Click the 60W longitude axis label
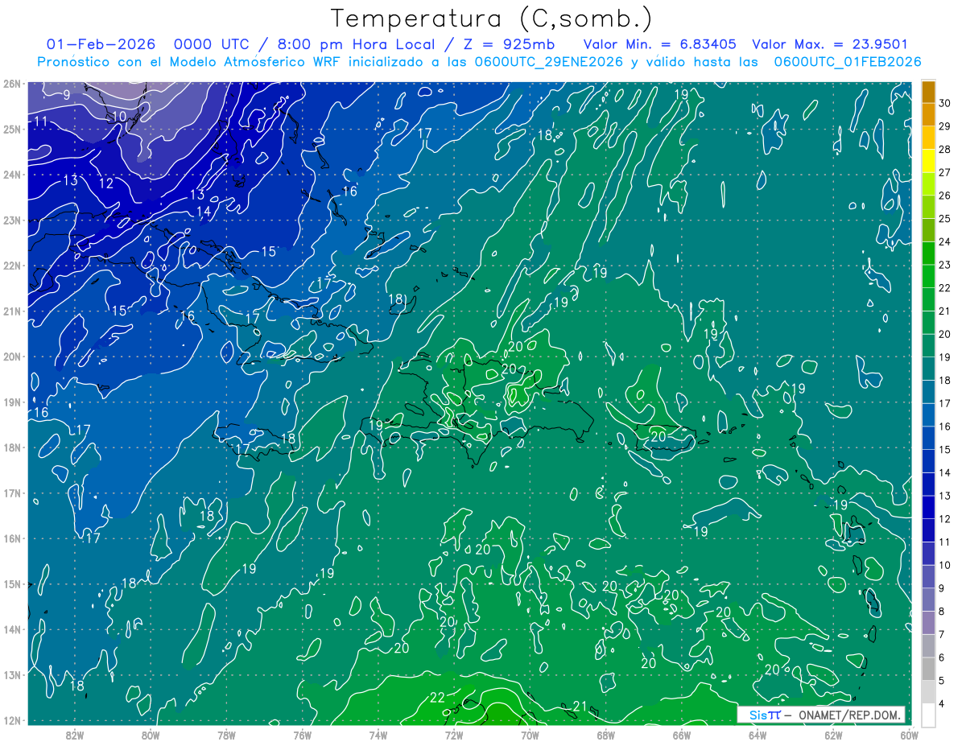 click(x=909, y=735)
